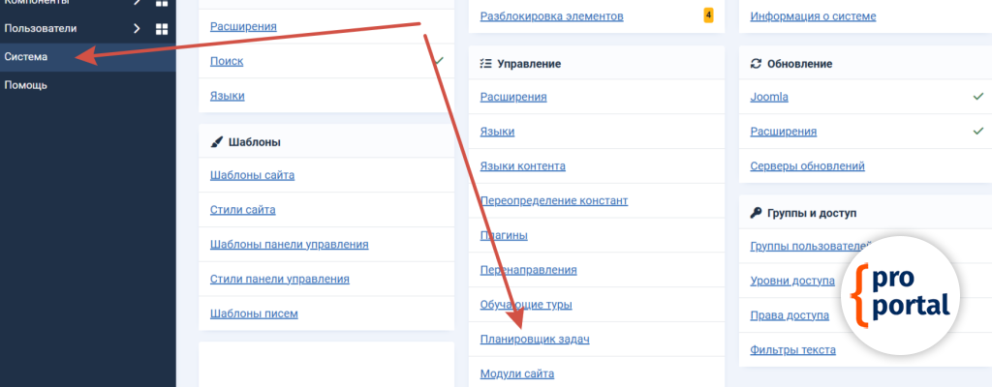Expand the Компоненты sidebar chevron
This screenshot has width=992, height=387.
[x=137, y=3]
